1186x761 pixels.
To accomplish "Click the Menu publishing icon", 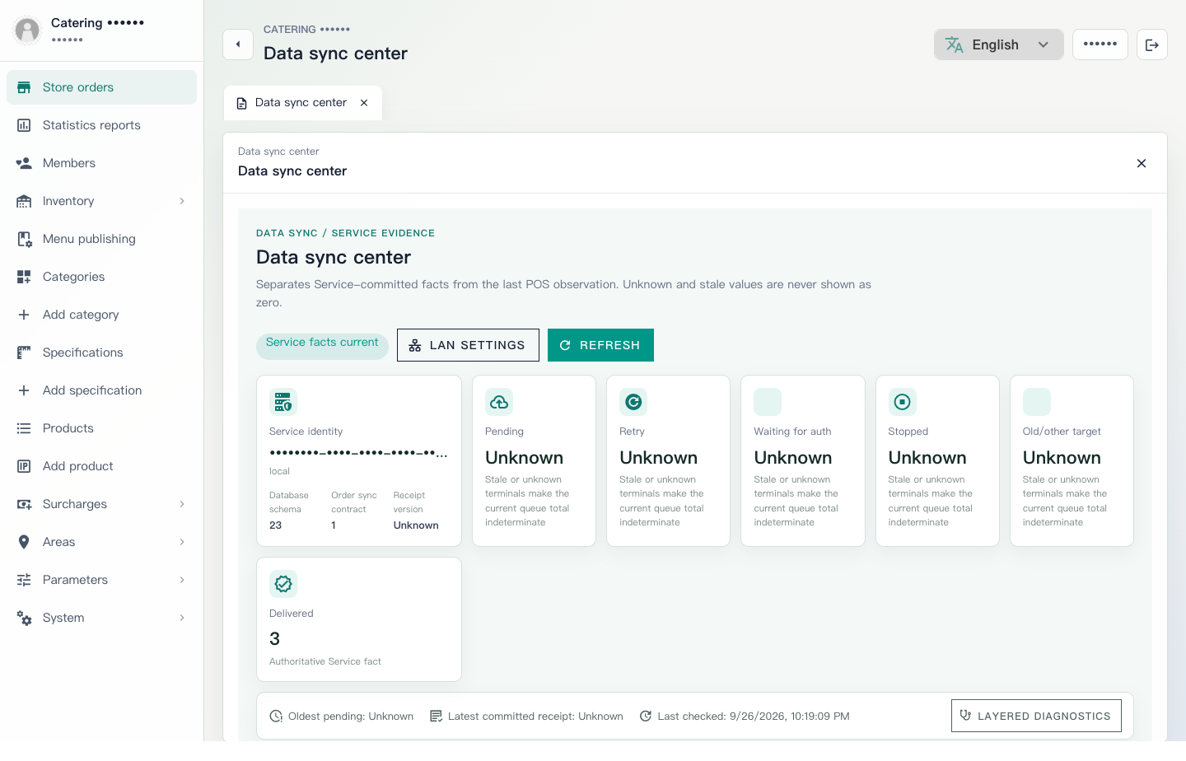I will coord(24,239).
